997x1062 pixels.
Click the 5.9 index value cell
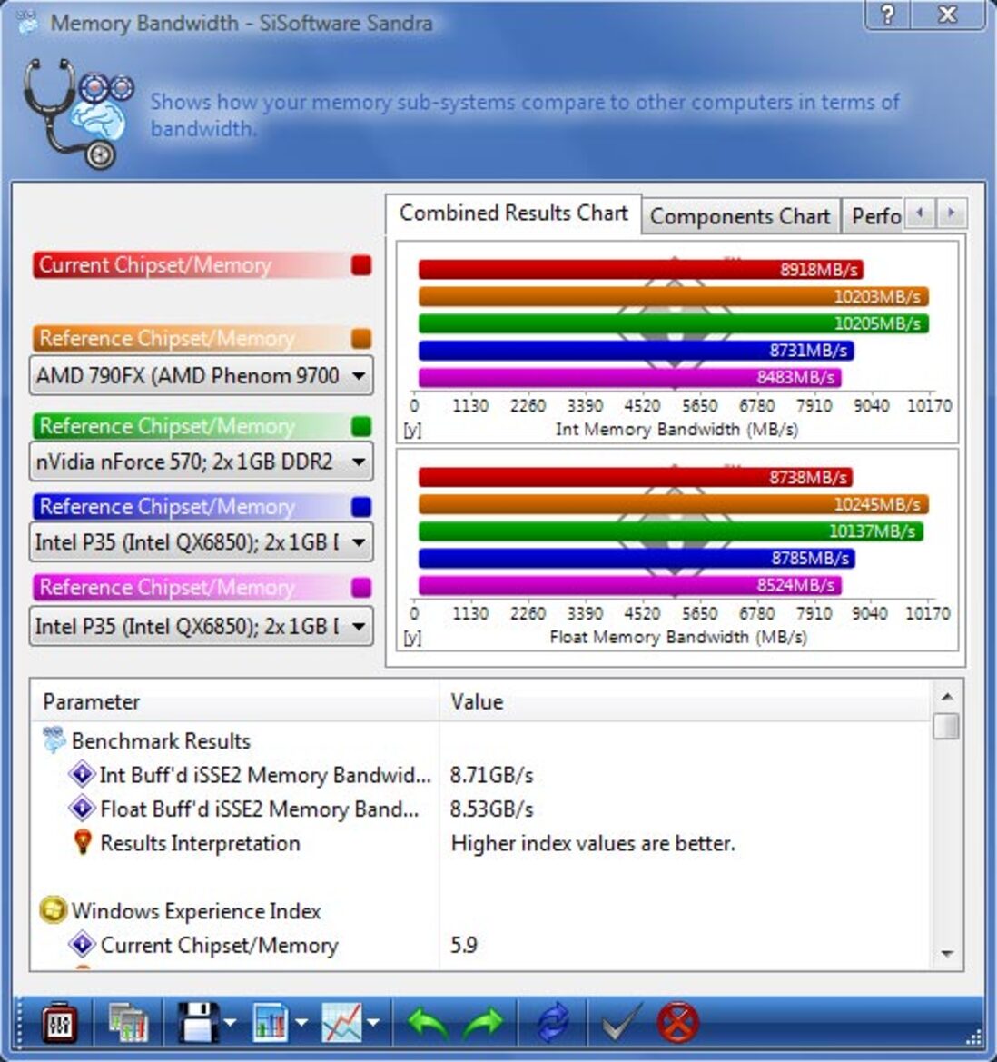tap(464, 944)
